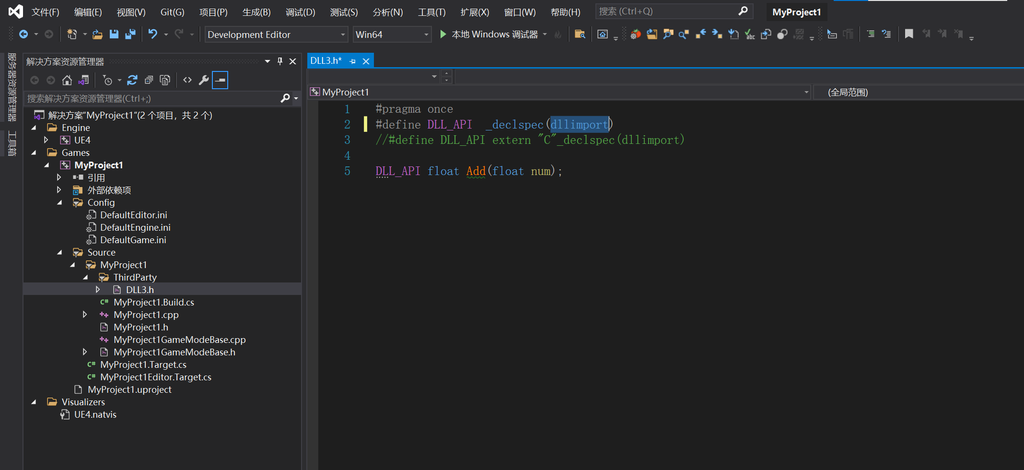Toggle pin on the DLL3.h tab
Image resolution: width=1024 pixels, height=470 pixels.
point(352,61)
